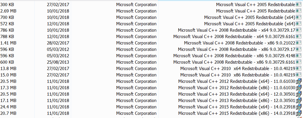303x118 pixels.
Task: Click the installer icon of Visual C++ 2012 (x86)
Action: click(299, 88)
